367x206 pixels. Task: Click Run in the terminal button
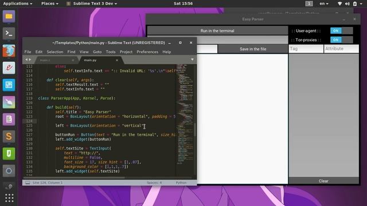click(217, 30)
